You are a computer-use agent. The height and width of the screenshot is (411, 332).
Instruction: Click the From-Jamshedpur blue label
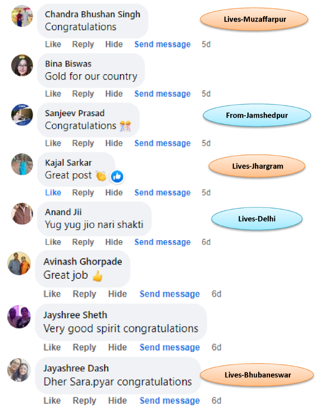click(x=257, y=115)
